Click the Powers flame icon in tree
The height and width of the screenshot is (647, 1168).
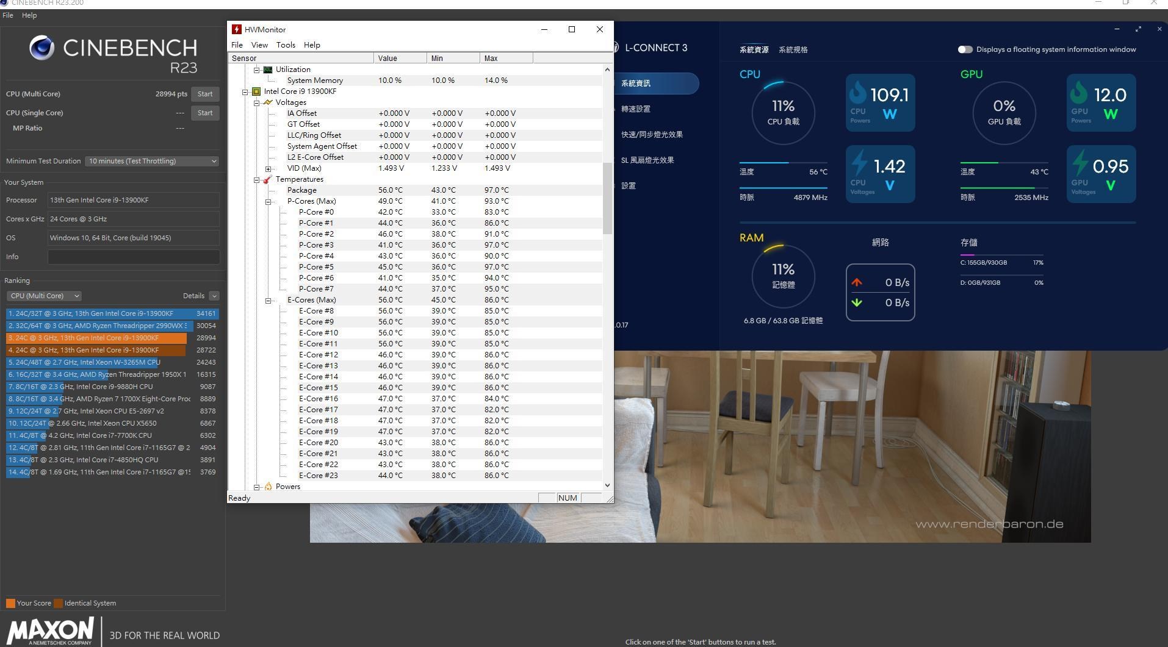click(x=268, y=487)
